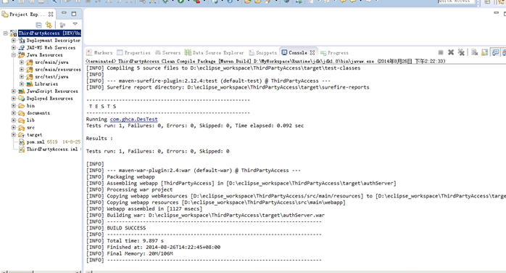Select src/main/resources folder
This screenshot has width=506, height=273.
pyautogui.click(x=58, y=70)
